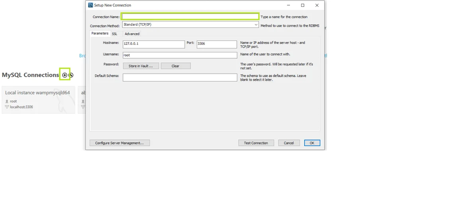
Task: Select the Username input box
Action: [x=180, y=55]
